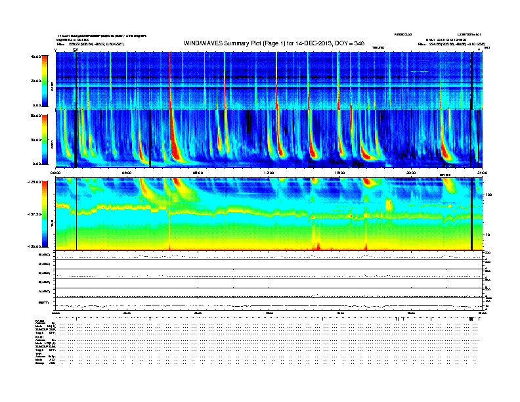Click the vertical THR panel axis label
This screenshot has height=402, width=520.
pyautogui.click(x=52, y=225)
